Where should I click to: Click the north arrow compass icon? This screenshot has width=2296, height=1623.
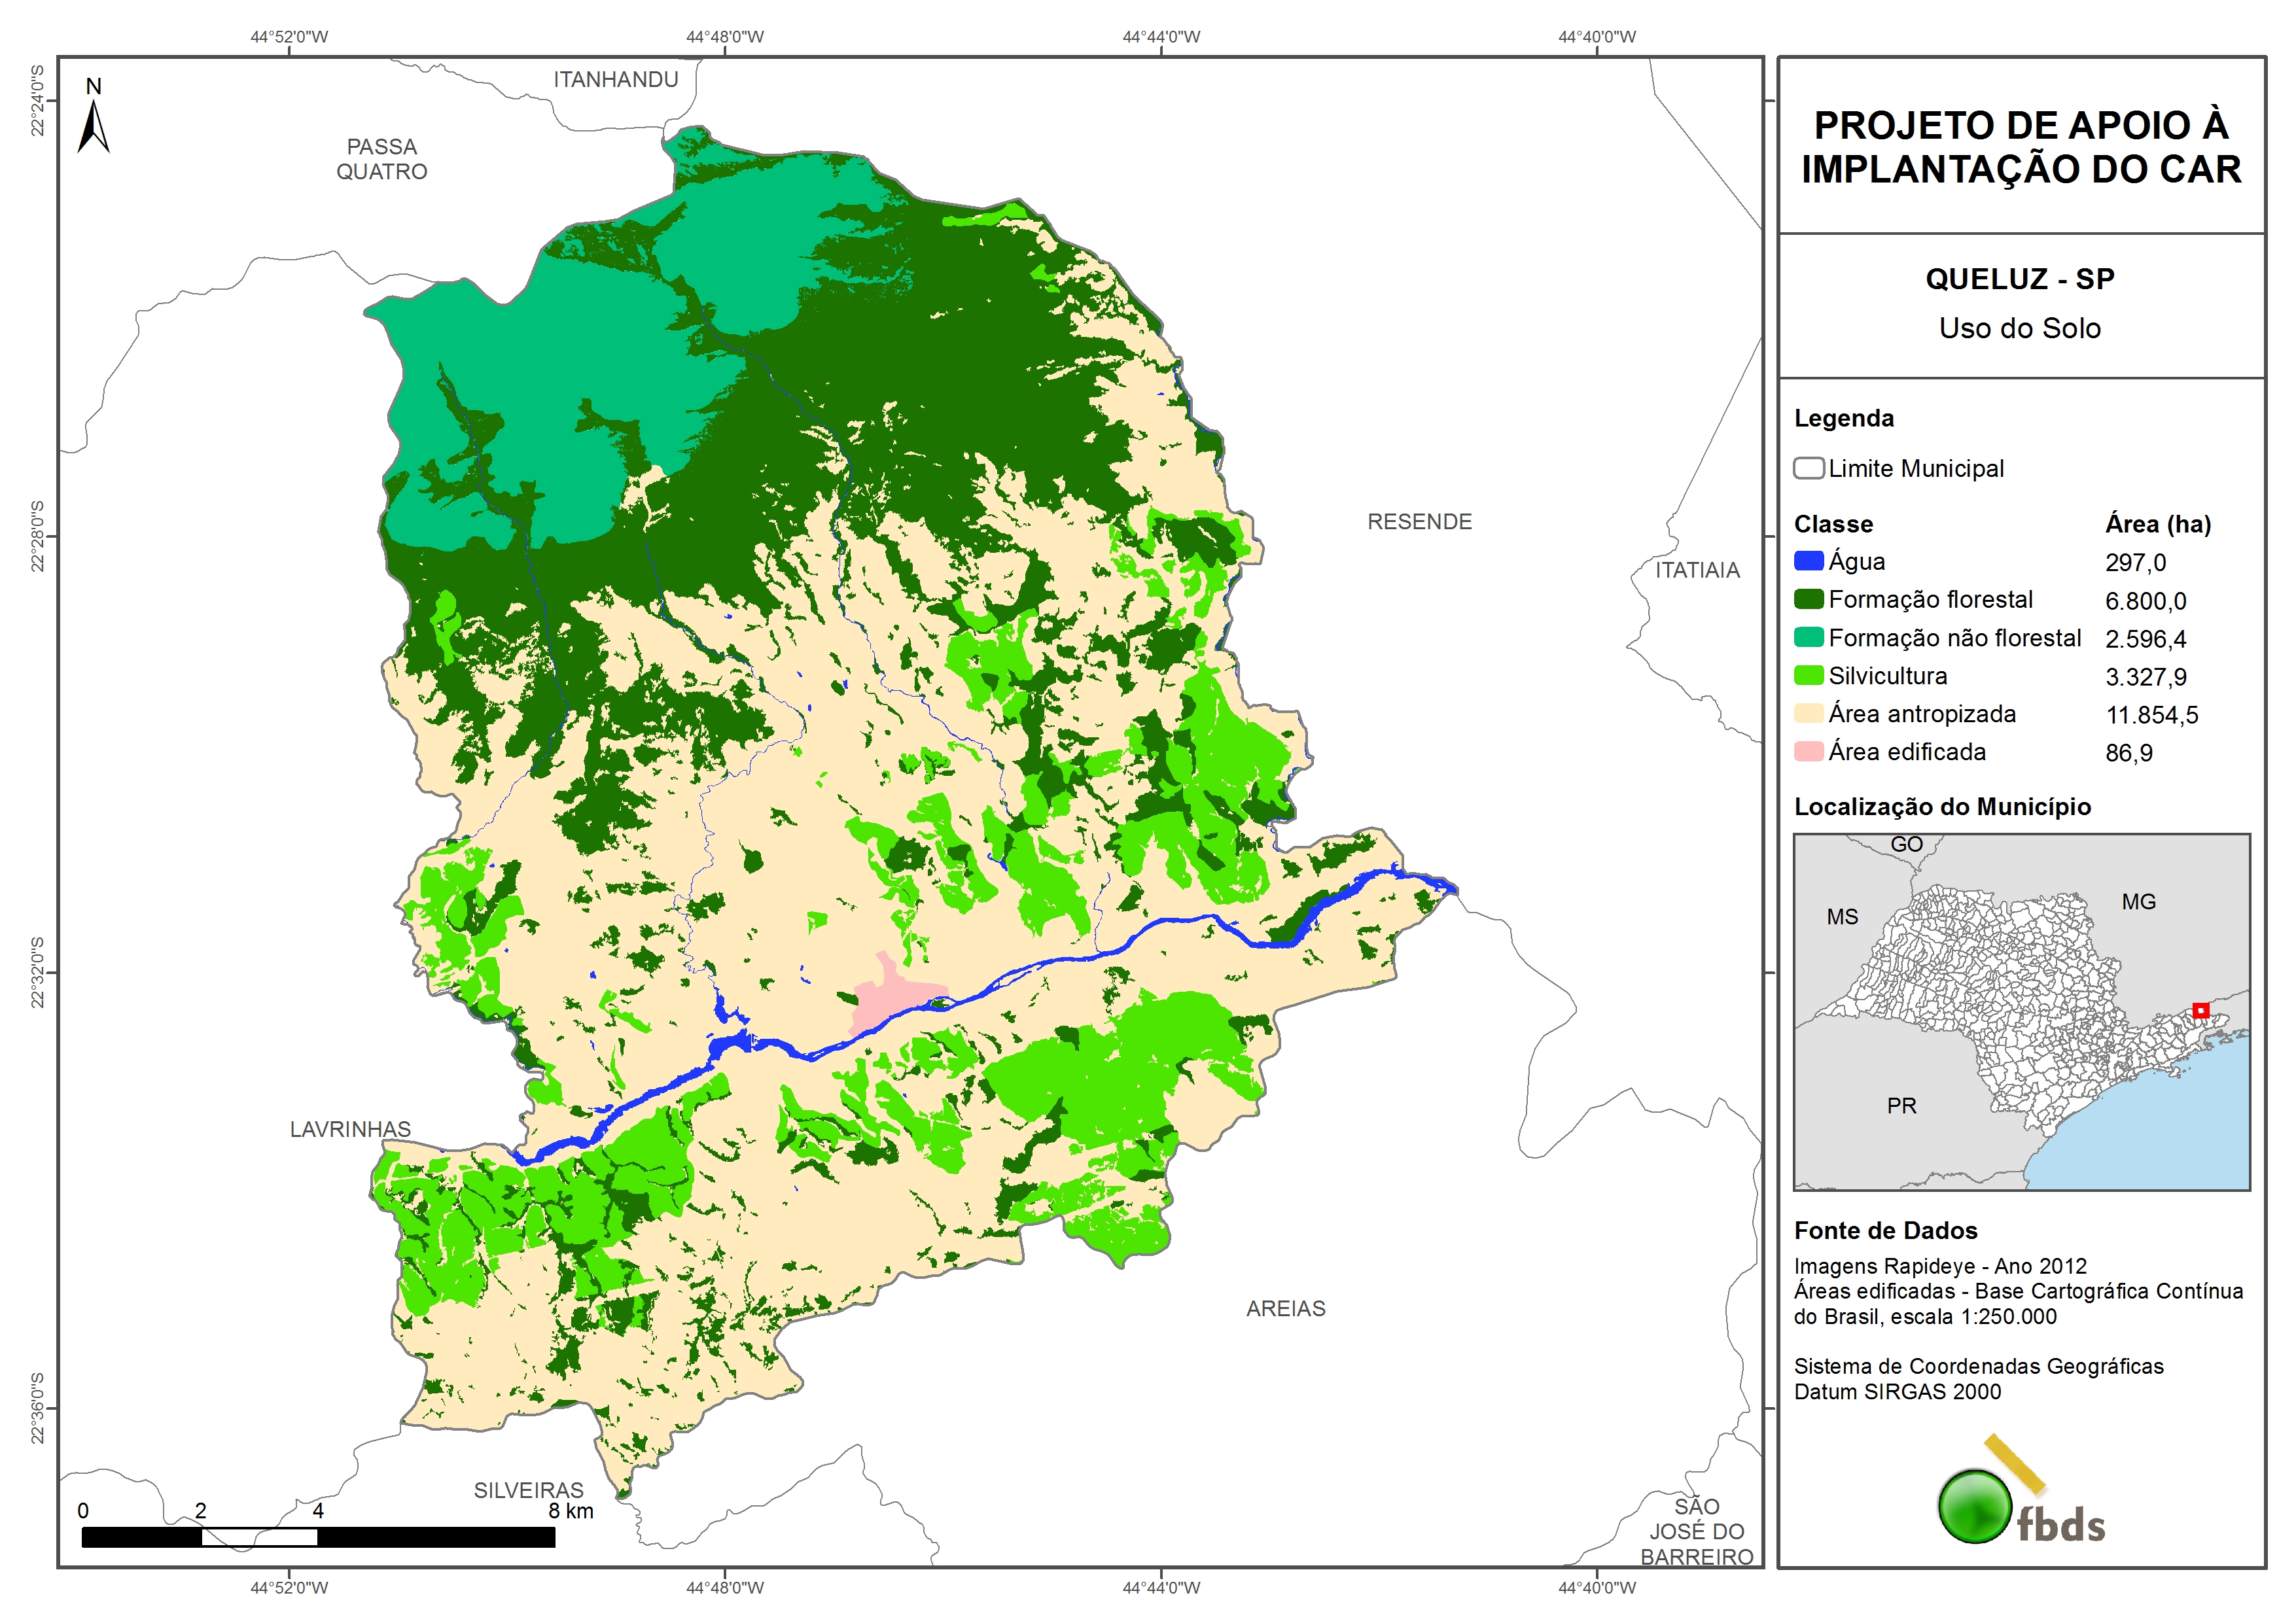93,126
